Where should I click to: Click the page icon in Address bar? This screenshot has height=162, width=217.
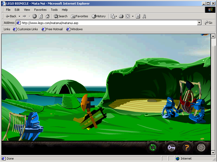tap(18, 23)
